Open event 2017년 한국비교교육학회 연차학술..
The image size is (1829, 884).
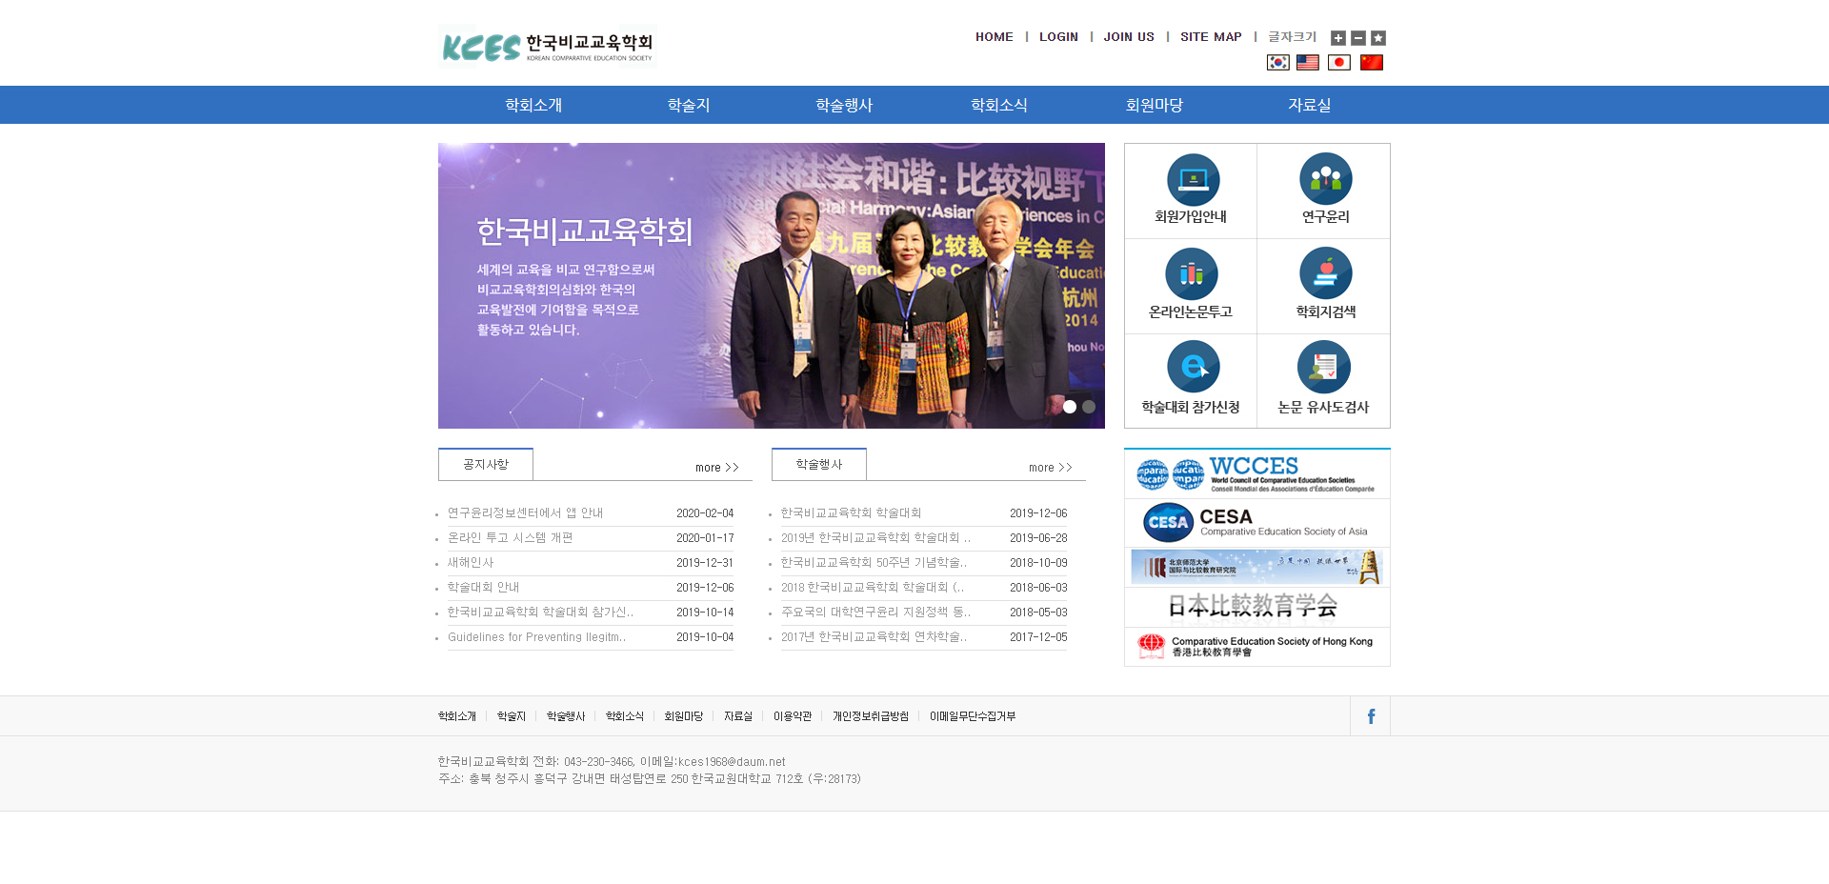(x=874, y=637)
